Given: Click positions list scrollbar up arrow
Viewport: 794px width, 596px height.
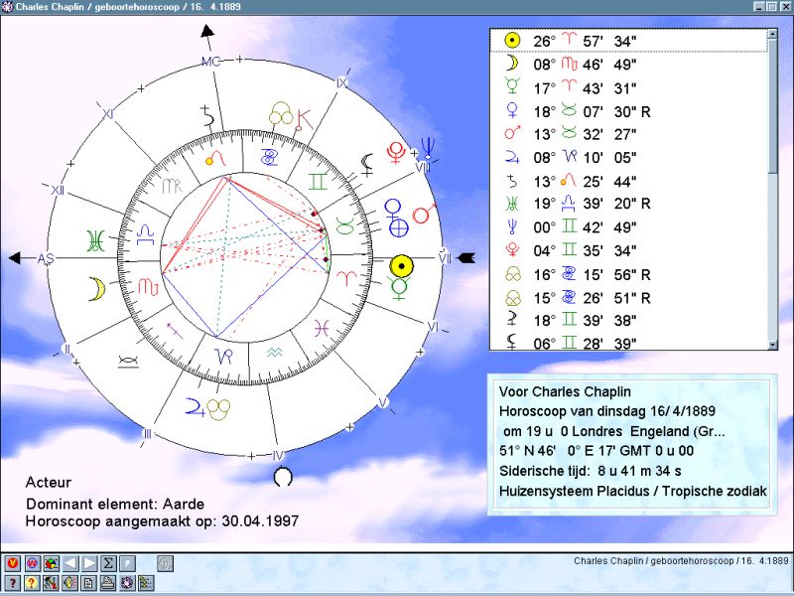Looking at the screenshot, I should pyautogui.click(x=772, y=34).
